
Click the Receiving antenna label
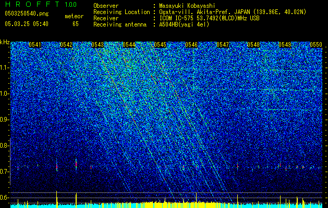120,24
